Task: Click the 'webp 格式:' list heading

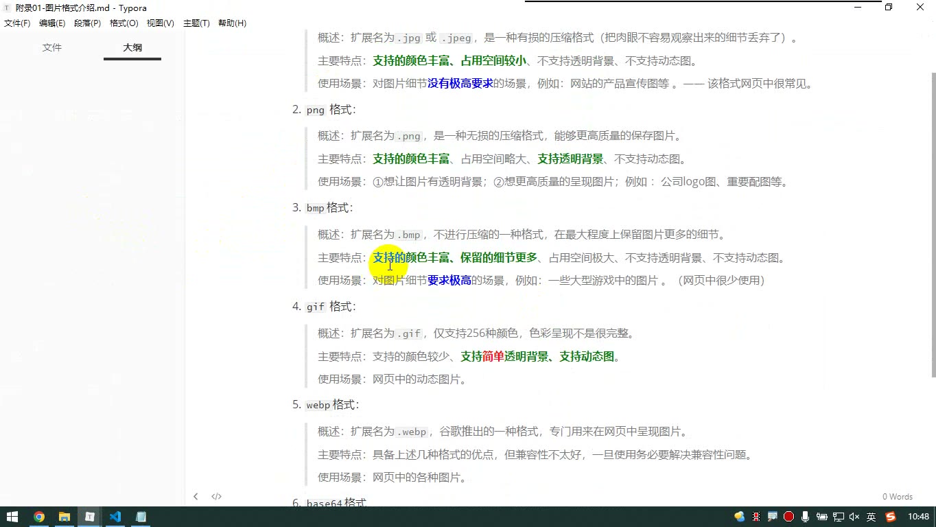Action: pos(332,405)
